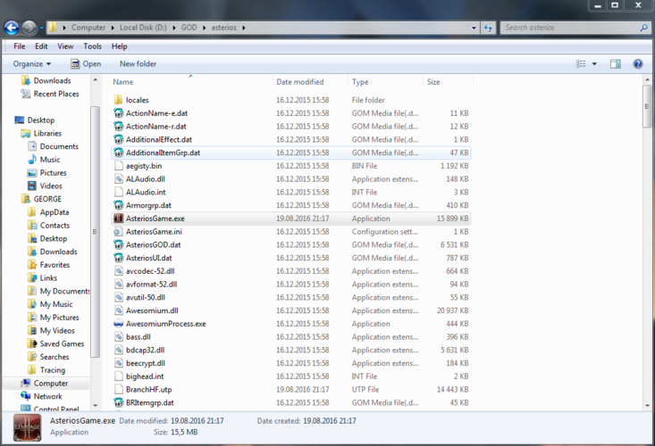Toggle the preview pane icon

(616, 63)
